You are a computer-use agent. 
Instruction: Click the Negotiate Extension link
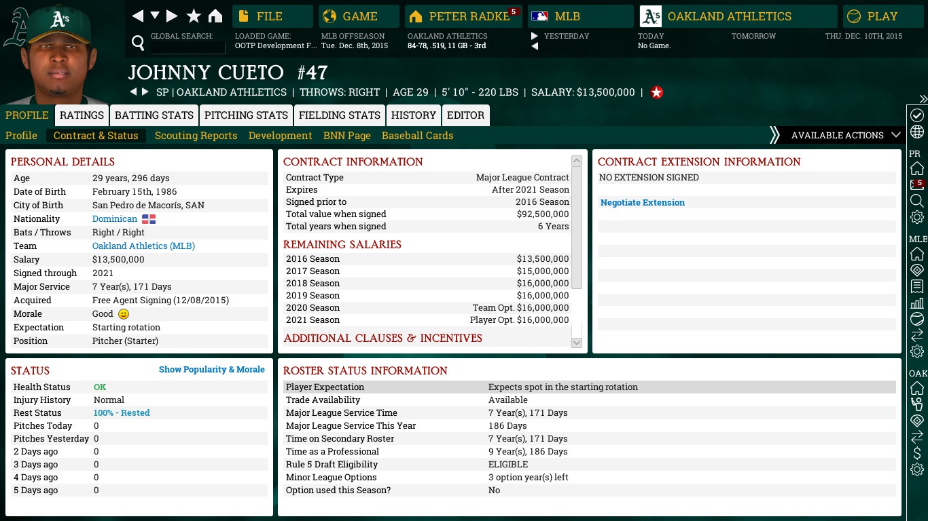[x=643, y=203]
